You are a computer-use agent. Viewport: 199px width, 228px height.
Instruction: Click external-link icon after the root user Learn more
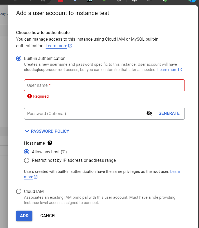(x=36, y=177)
